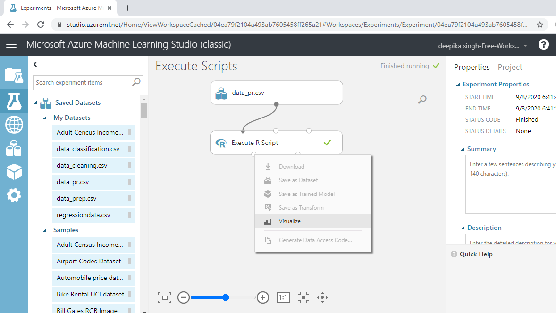
Task: Select Adult Census Income sample dataset
Action: click(93, 245)
